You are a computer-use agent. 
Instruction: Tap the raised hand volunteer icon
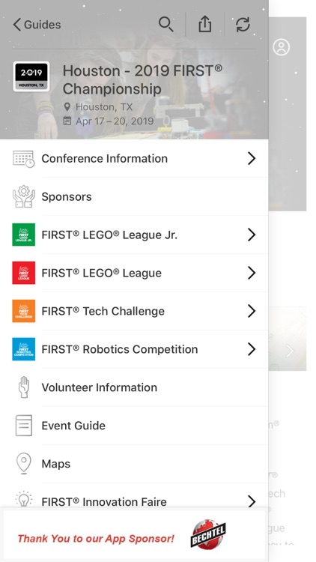coord(24,387)
